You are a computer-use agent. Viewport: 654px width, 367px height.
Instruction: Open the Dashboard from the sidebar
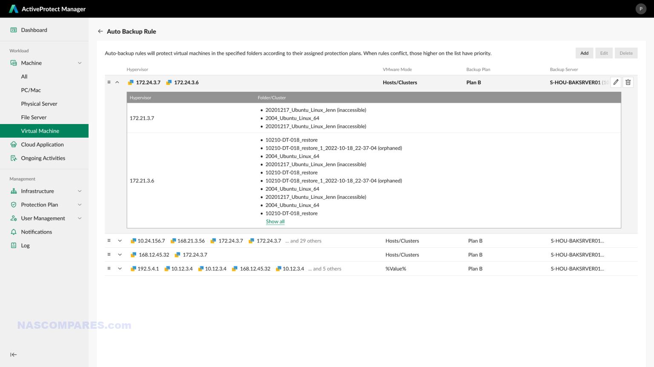click(x=34, y=30)
